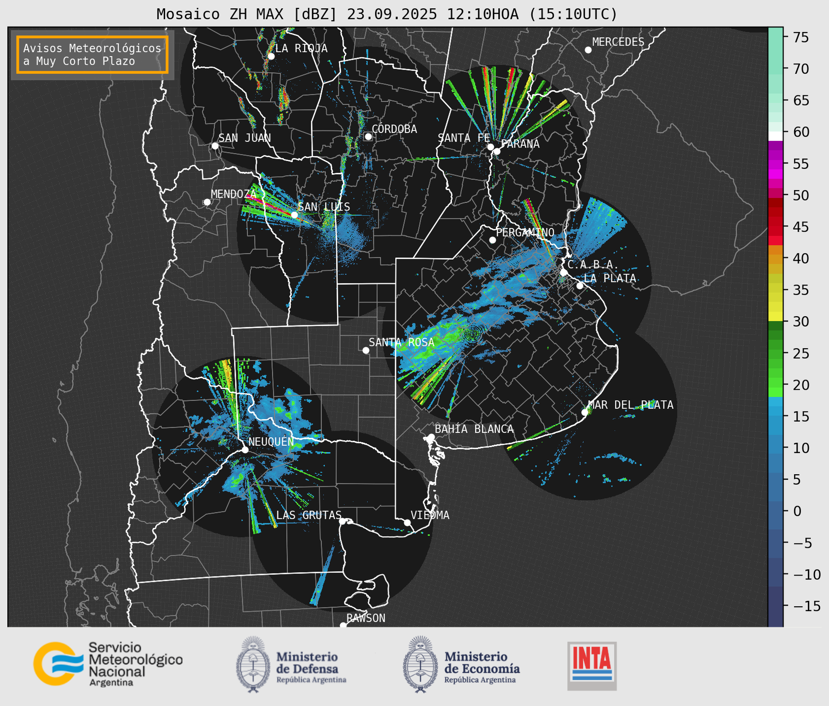
Task: Select the Bahía Blanca marker
Action: 431,437
